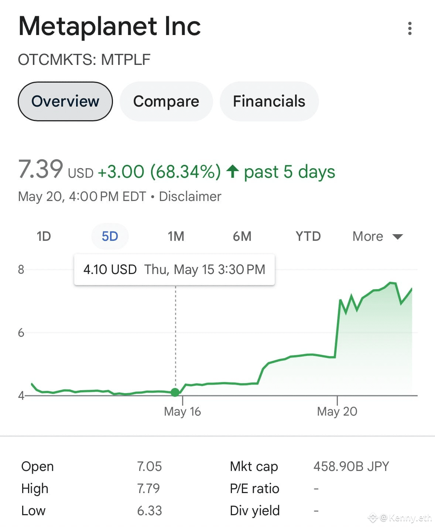This screenshot has height=527, width=435.
Task: Click the +3.00 (68.34%) change text
Action: pyautogui.click(x=159, y=172)
